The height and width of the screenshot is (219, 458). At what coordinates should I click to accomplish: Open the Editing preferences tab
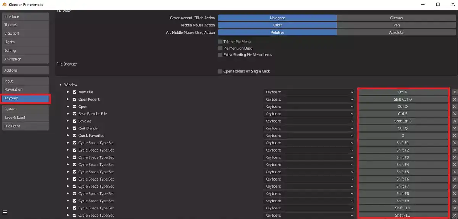[26, 51]
